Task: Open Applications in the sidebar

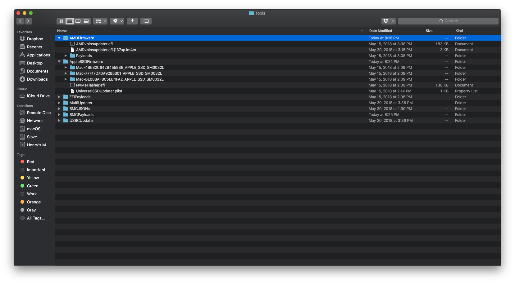Action: 39,55
